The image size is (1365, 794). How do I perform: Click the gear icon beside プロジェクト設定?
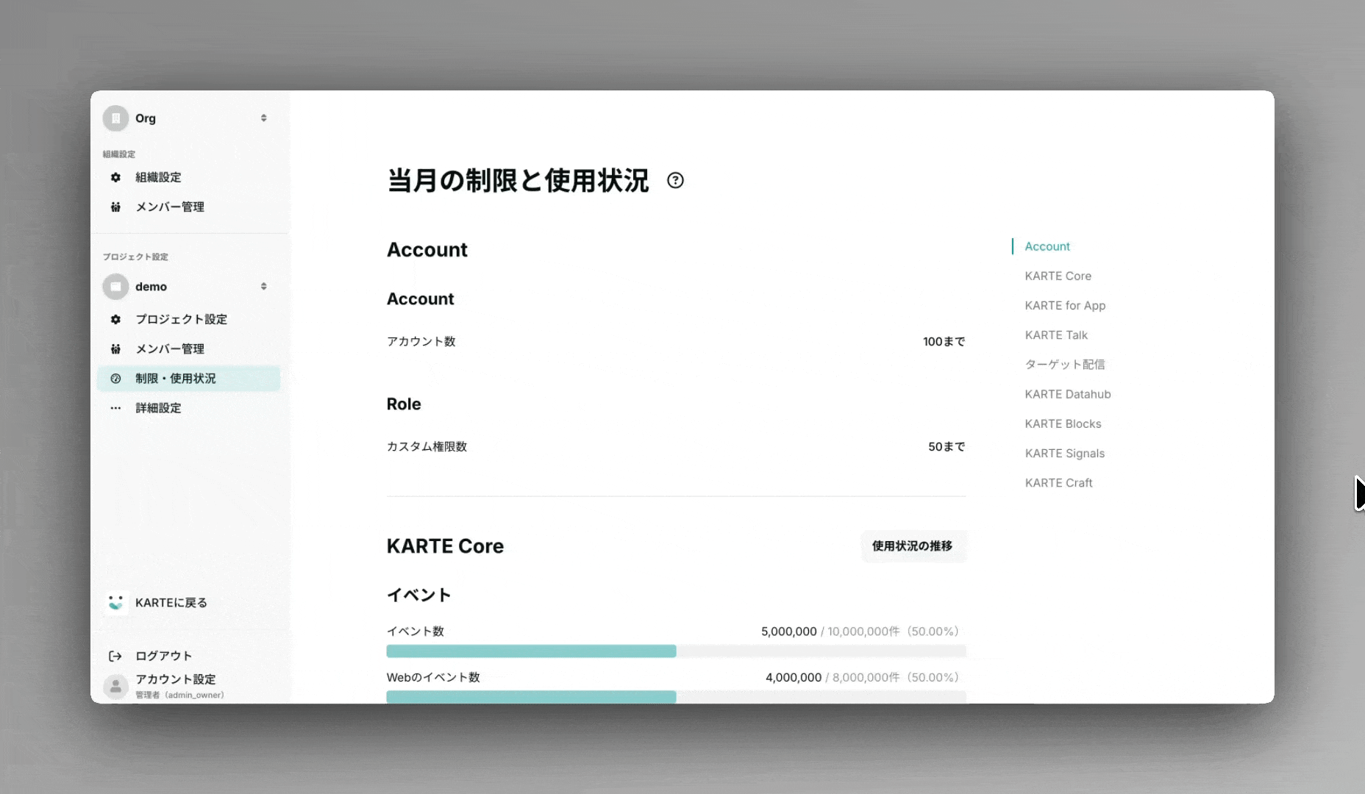(x=115, y=319)
